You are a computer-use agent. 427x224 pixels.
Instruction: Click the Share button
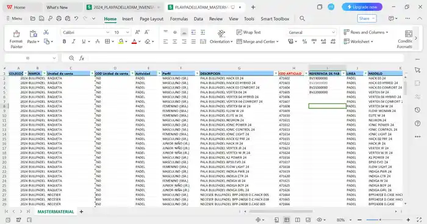pos(367,18)
